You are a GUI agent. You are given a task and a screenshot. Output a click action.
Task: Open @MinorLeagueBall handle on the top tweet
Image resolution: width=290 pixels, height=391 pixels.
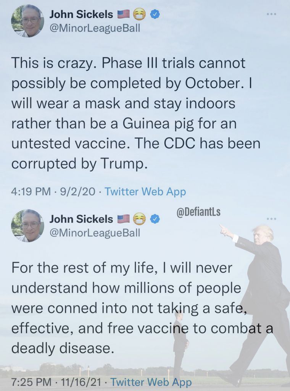point(95,28)
